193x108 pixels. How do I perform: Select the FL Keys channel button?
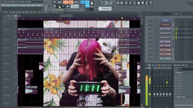(165, 20)
